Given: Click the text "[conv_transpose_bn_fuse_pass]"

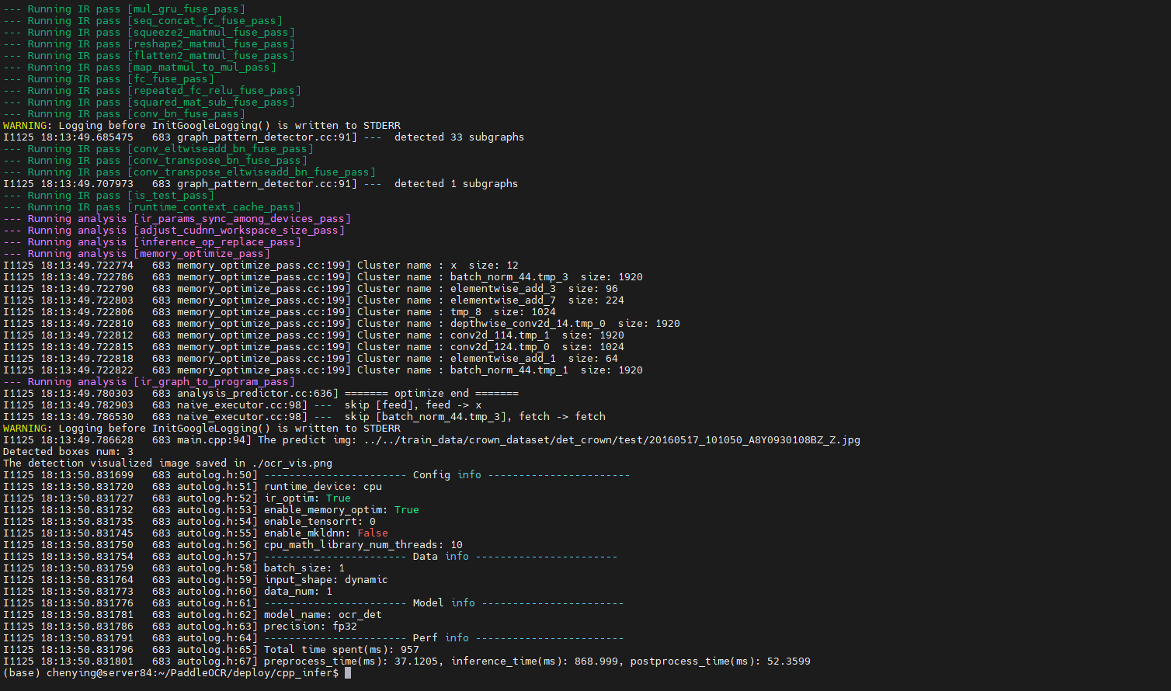Looking at the screenshot, I should pos(217,161).
